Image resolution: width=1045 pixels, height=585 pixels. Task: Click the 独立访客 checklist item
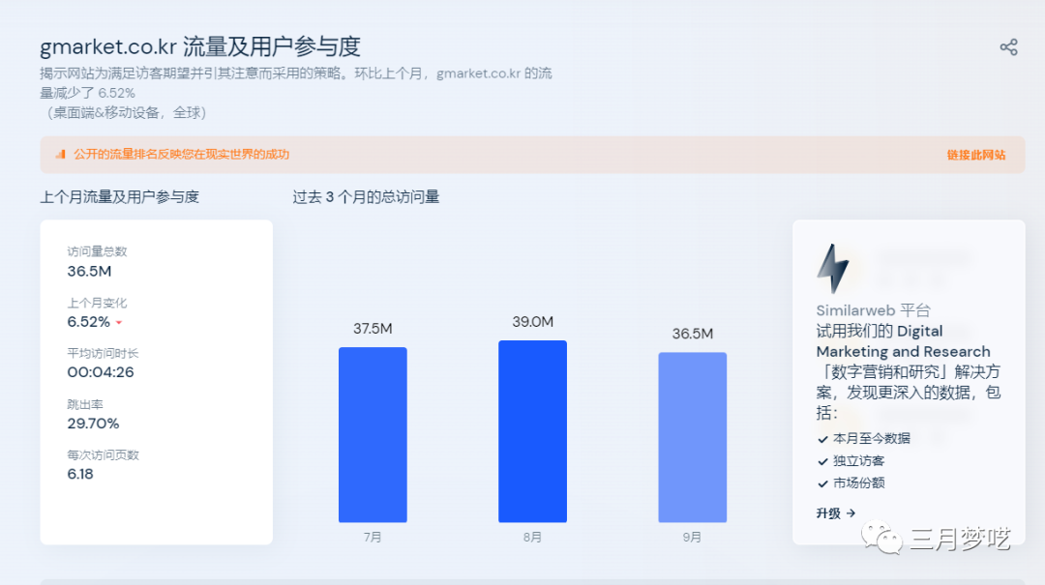point(857,461)
